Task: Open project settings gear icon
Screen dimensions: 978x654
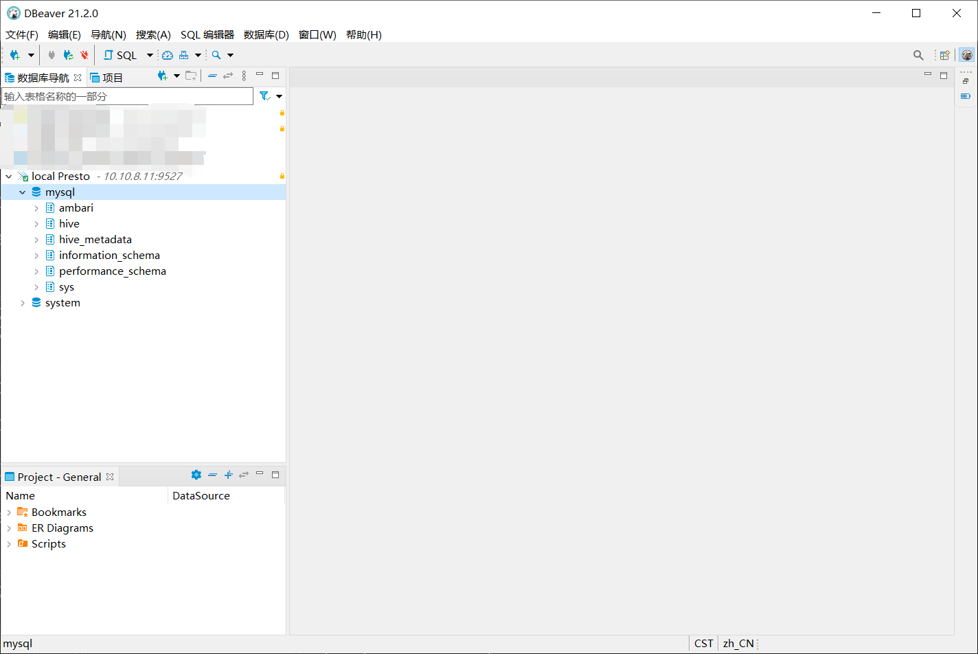Action: click(x=196, y=475)
